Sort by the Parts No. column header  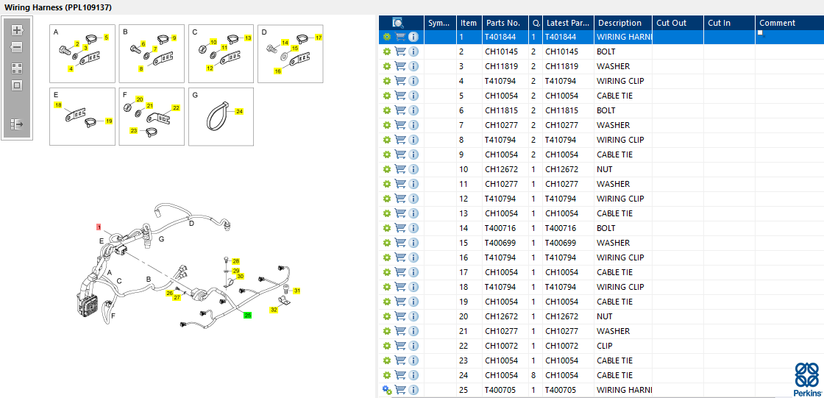tap(503, 23)
